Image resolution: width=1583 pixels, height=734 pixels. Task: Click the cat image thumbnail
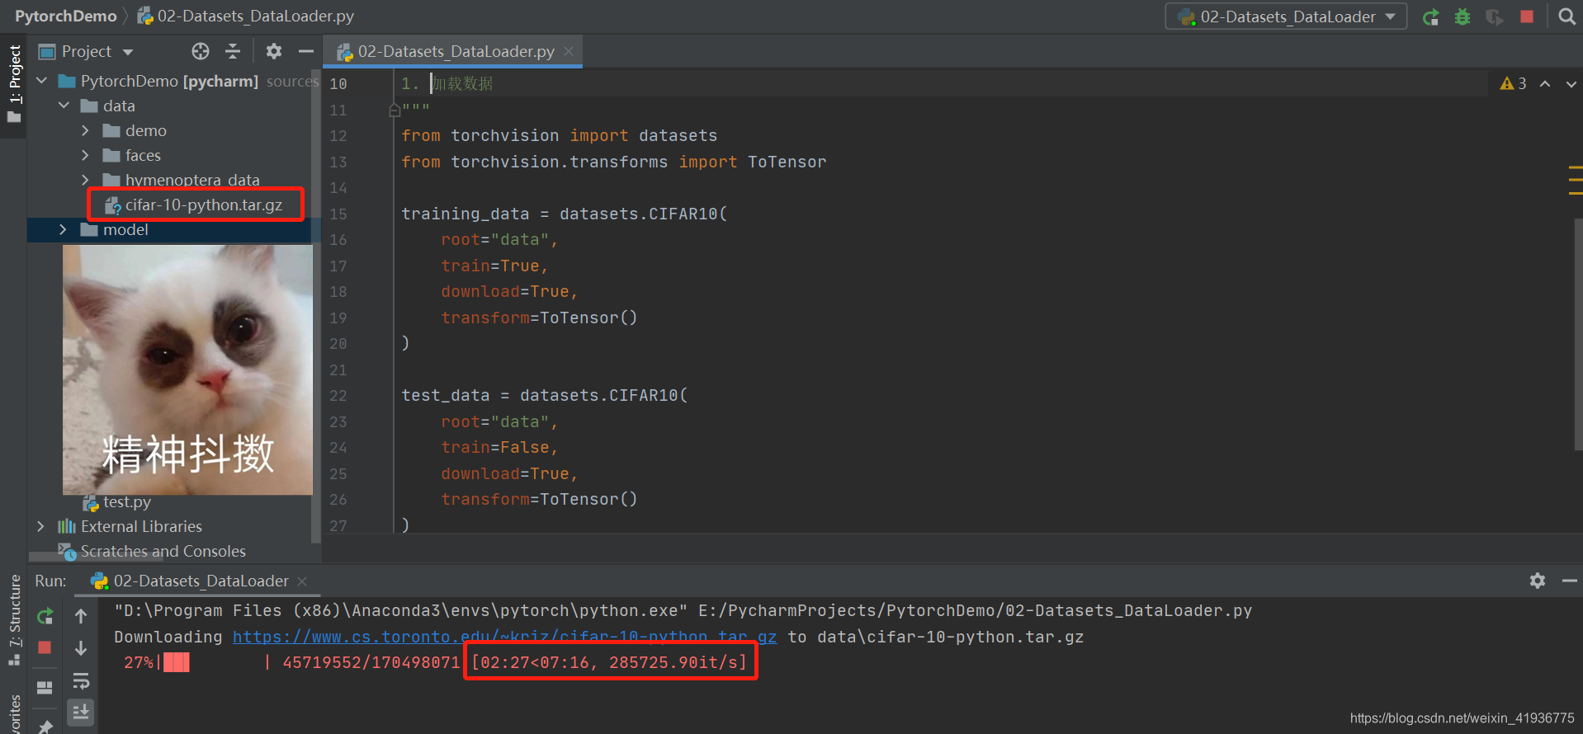(x=187, y=369)
